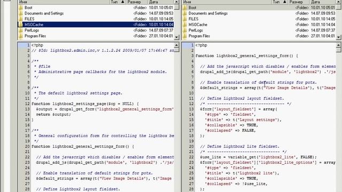The height and width of the screenshot is (192, 342).
Task: Select 'Boot' name in right file list
Action: click(x=192, y=7)
